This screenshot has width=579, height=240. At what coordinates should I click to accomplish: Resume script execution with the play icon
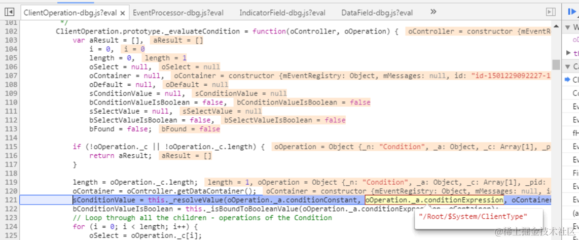click(572, 12)
